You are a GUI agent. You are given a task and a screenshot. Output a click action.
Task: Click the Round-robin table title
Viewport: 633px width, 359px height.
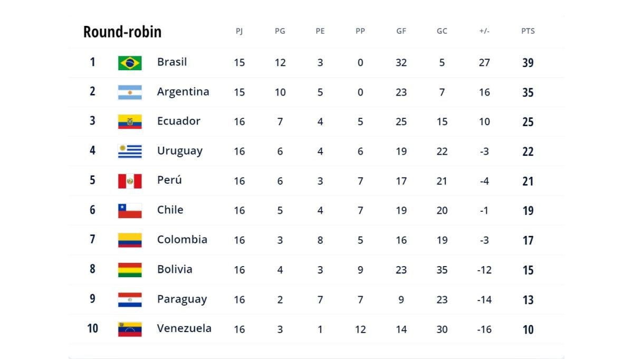(x=122, y=32)
